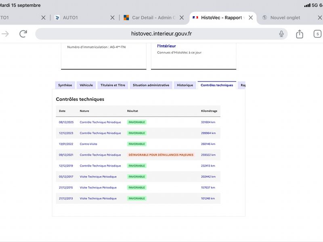Click the 08/12/2025 Contrôle Technique Périodique row
Image resolution: width=323 pixels, height=242 pixels.
pyautogui.click(x=138, y=122)
